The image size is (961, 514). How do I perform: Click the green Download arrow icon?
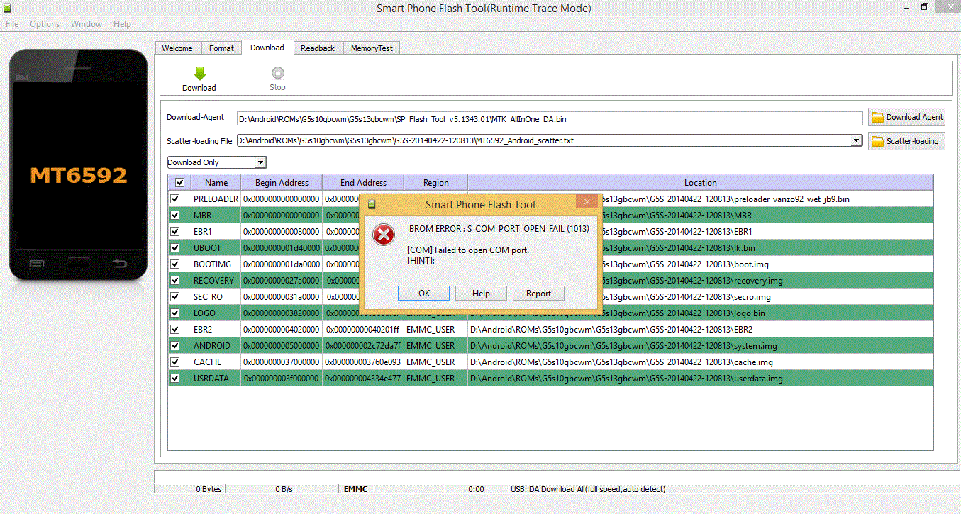click(x=199, y=73)
